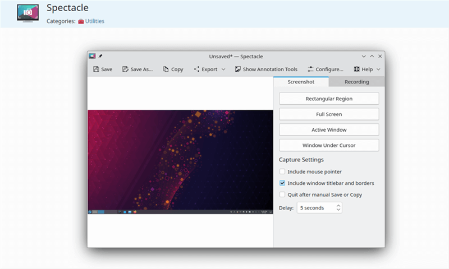The height and width of the screenshot is (269, 449).
Task: Click the Active Window capture button
Action: [329, 130]
